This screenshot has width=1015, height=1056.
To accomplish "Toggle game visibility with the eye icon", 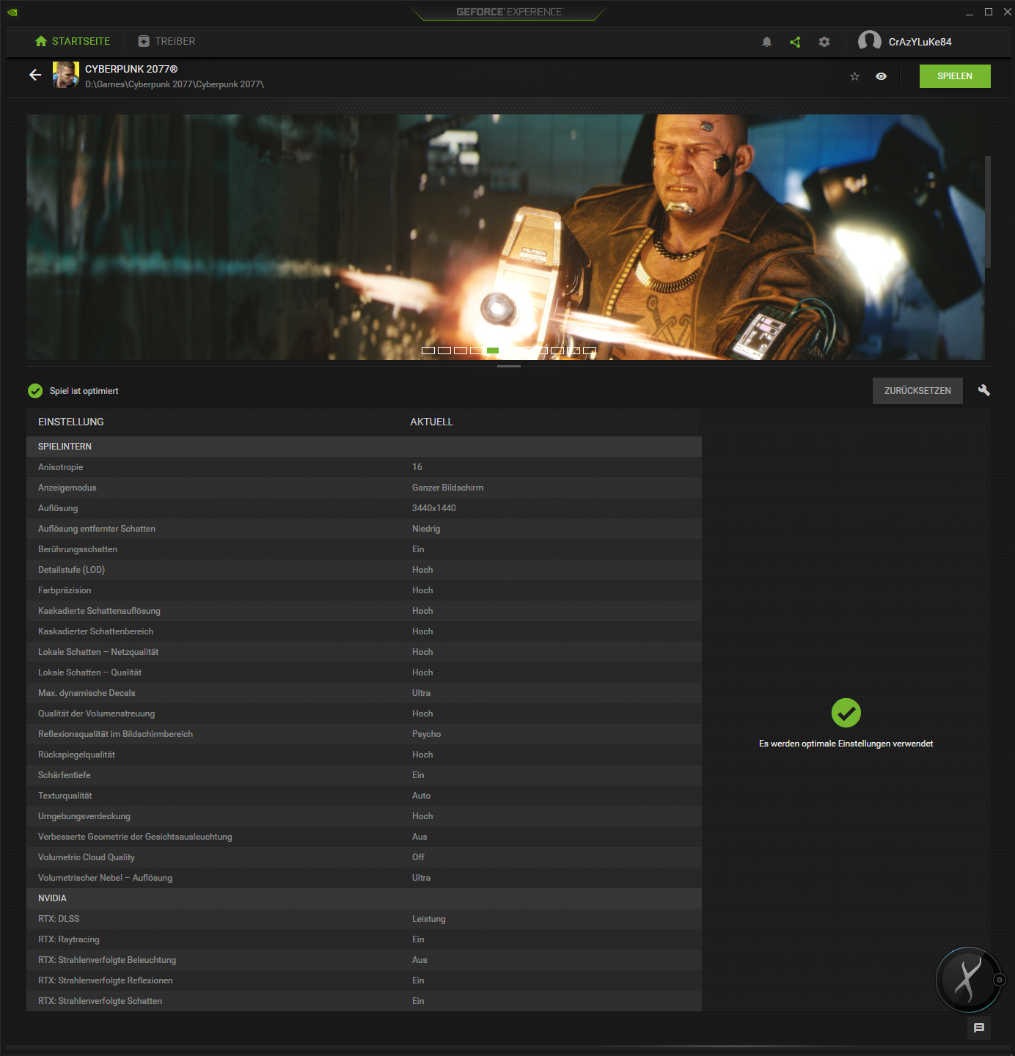I will coord(882,76).
